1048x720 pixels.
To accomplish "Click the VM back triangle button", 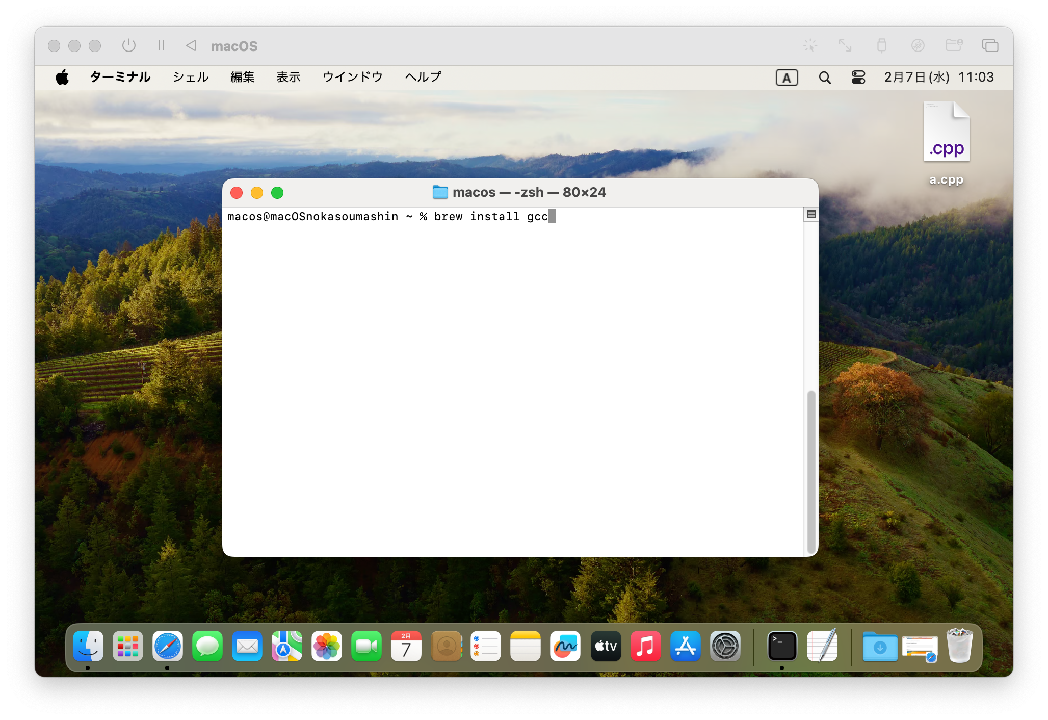I will click(191, 45).
